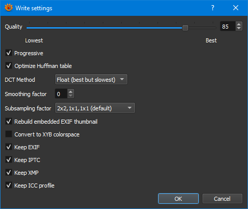This screenshot has width=248, height=209.
Task: Increase Quality value with up arrow
Action: 239,24
